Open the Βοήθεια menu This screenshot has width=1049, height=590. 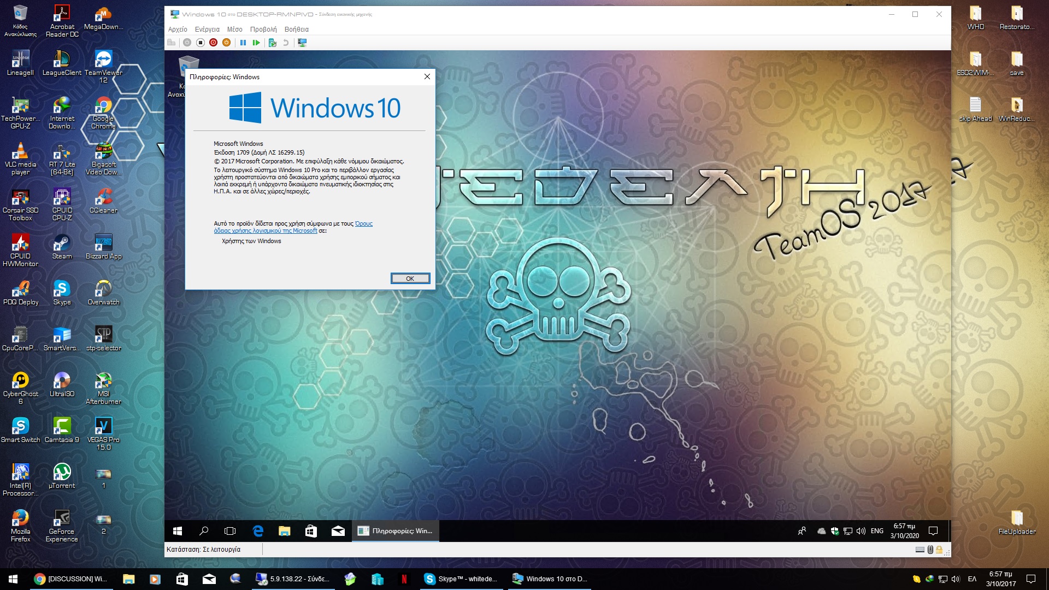click(297, 29)
